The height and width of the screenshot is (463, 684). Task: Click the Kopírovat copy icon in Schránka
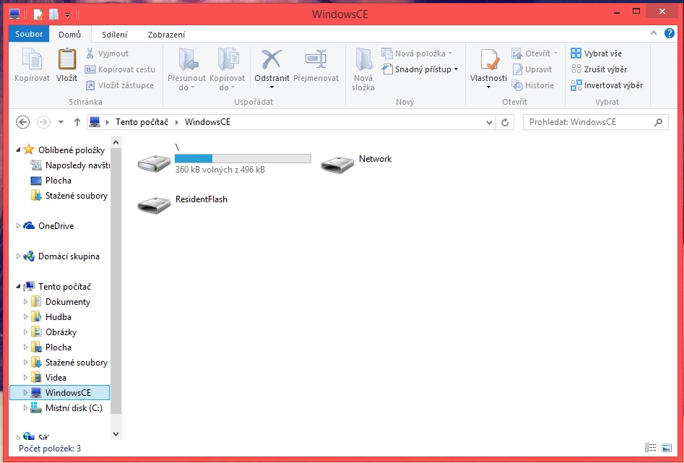click(x=32, y=59)
